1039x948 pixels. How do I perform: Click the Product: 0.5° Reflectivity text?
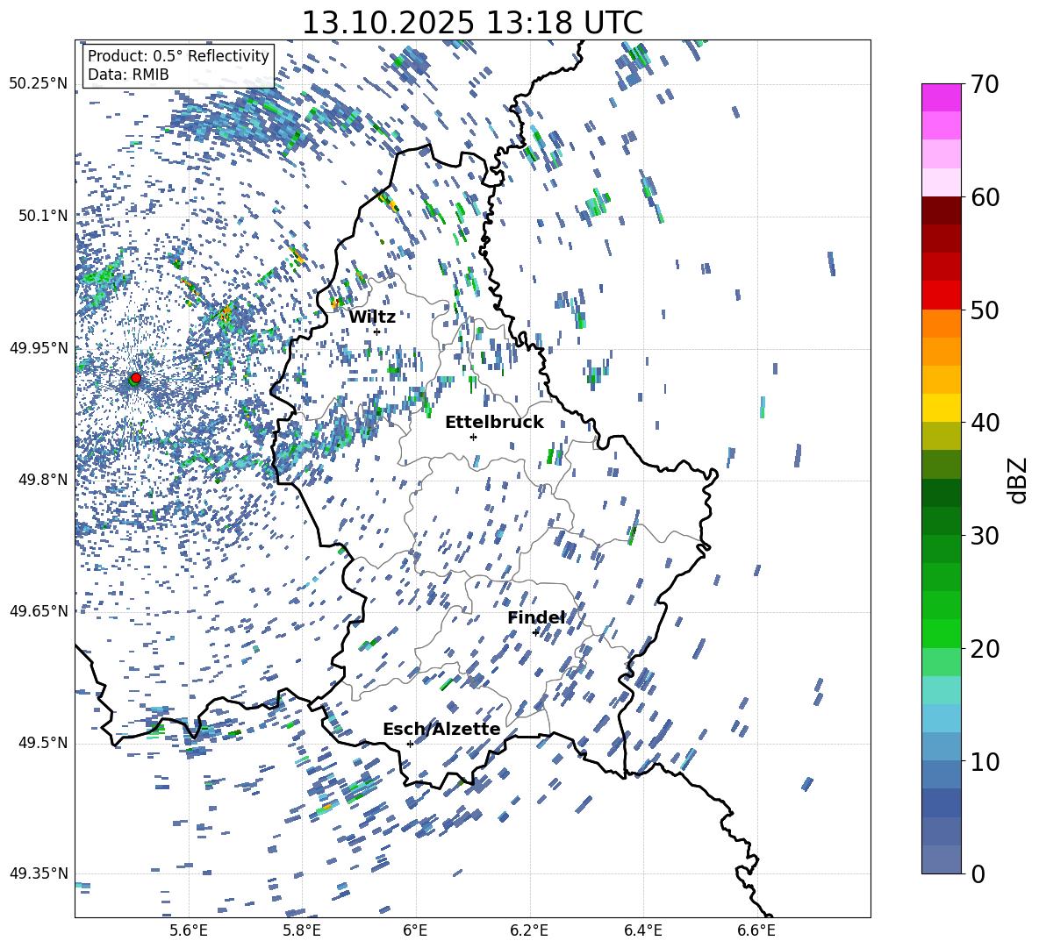pos(178,56)
